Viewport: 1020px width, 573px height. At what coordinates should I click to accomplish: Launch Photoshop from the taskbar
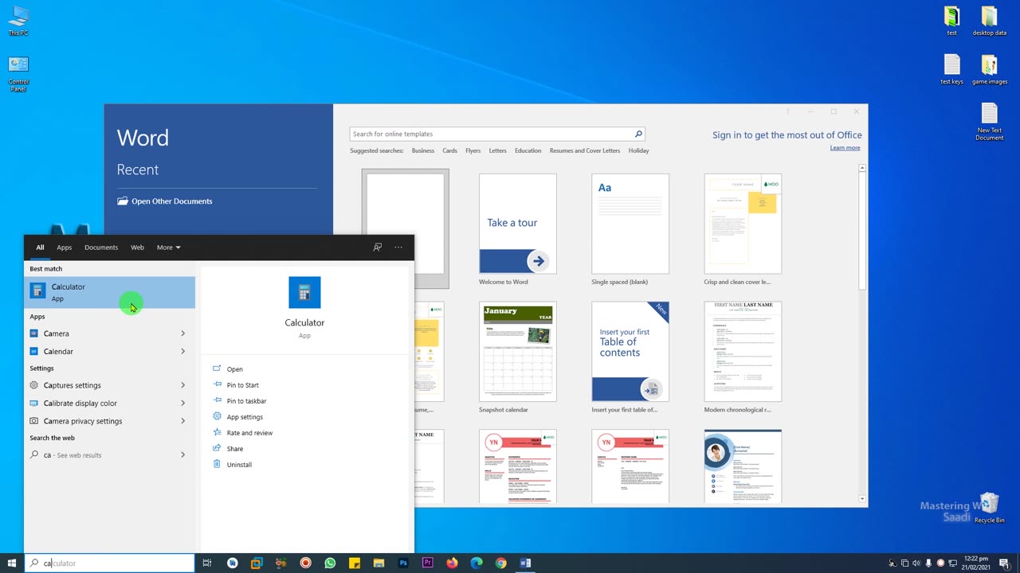(403, 563)
